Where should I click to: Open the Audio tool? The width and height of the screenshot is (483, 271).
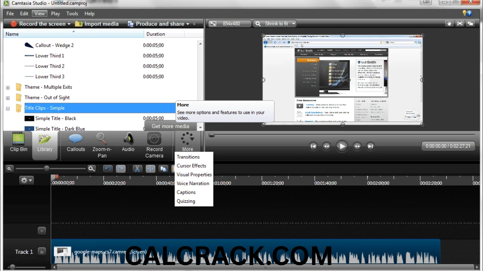(128, 142)
